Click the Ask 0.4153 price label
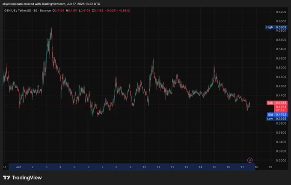The width and height of the screenshot is (291, 185). [x=277, y=103]
